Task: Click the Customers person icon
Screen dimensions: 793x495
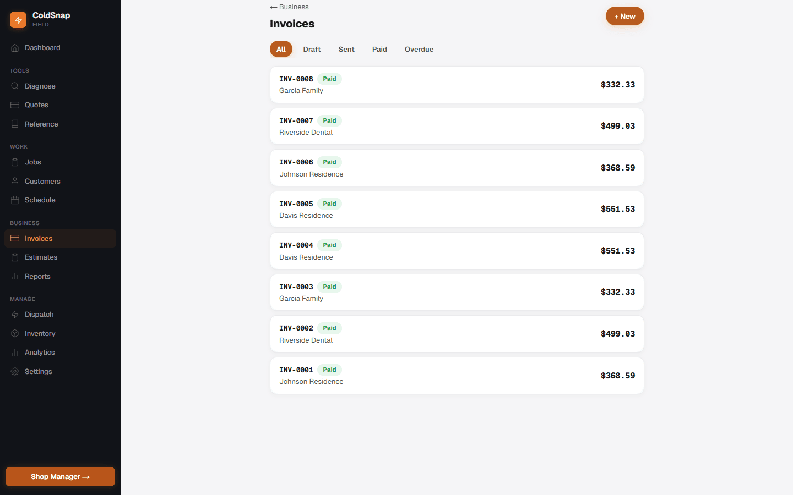Action: click(15, 181)
